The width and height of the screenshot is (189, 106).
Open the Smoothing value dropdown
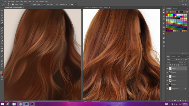point(69,5)
